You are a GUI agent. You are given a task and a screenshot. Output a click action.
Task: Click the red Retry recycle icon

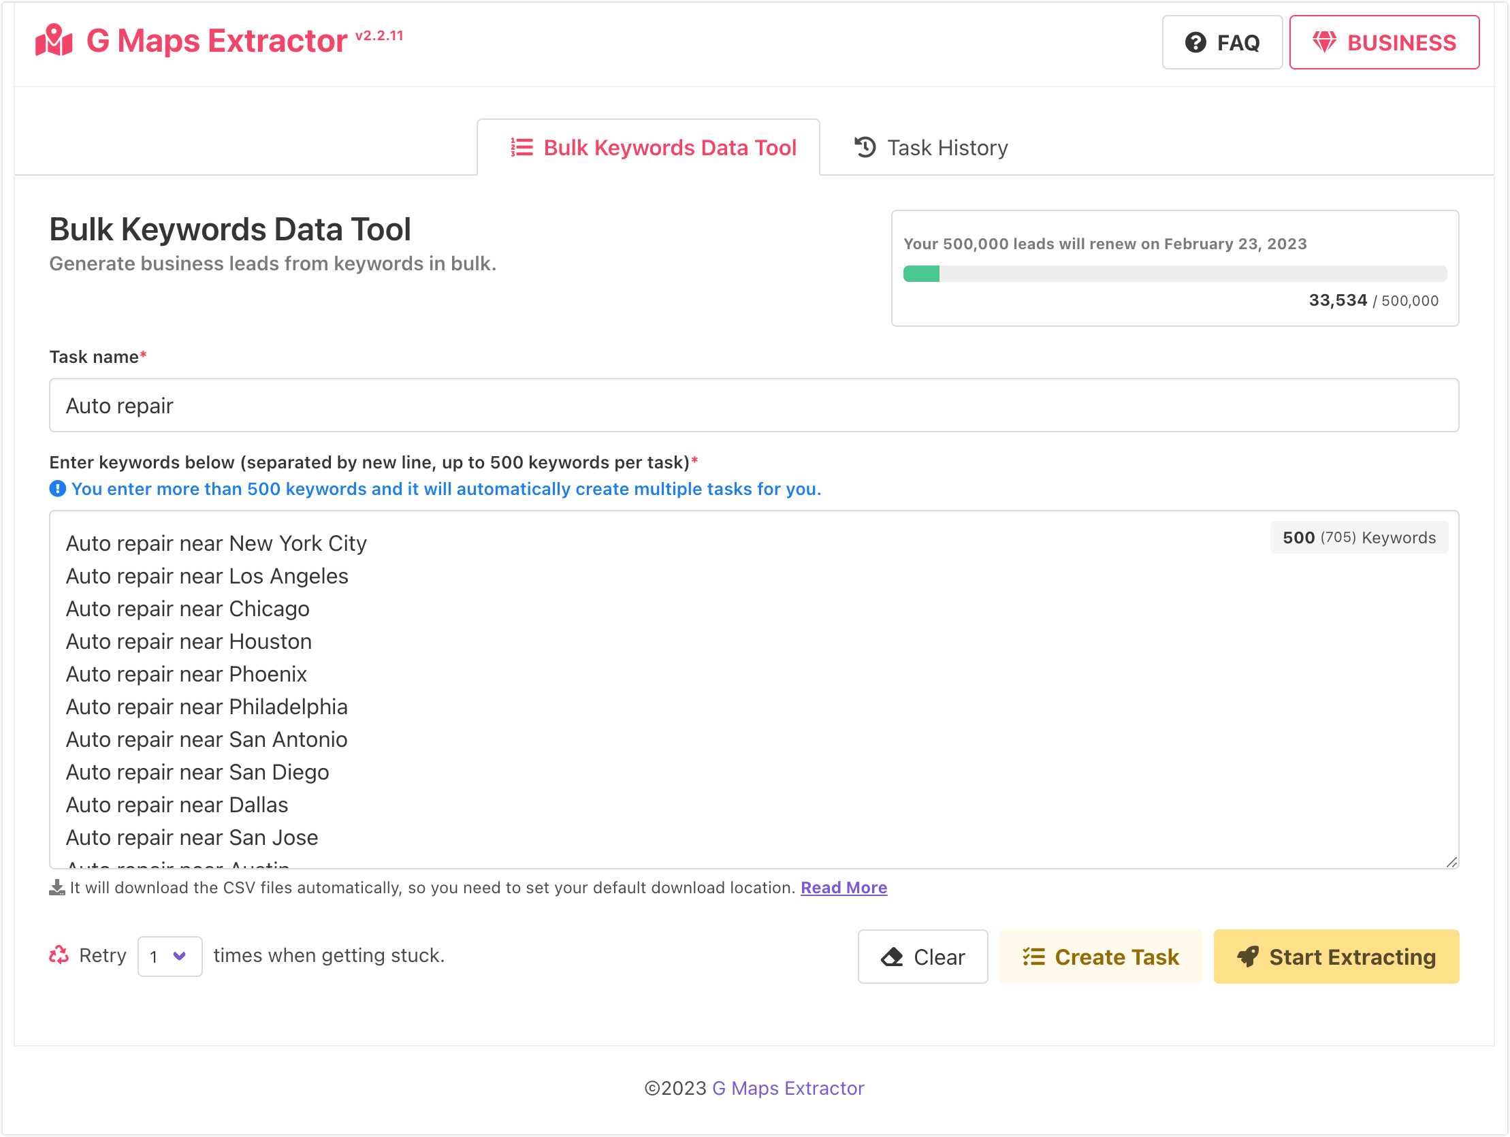point(59,955)
